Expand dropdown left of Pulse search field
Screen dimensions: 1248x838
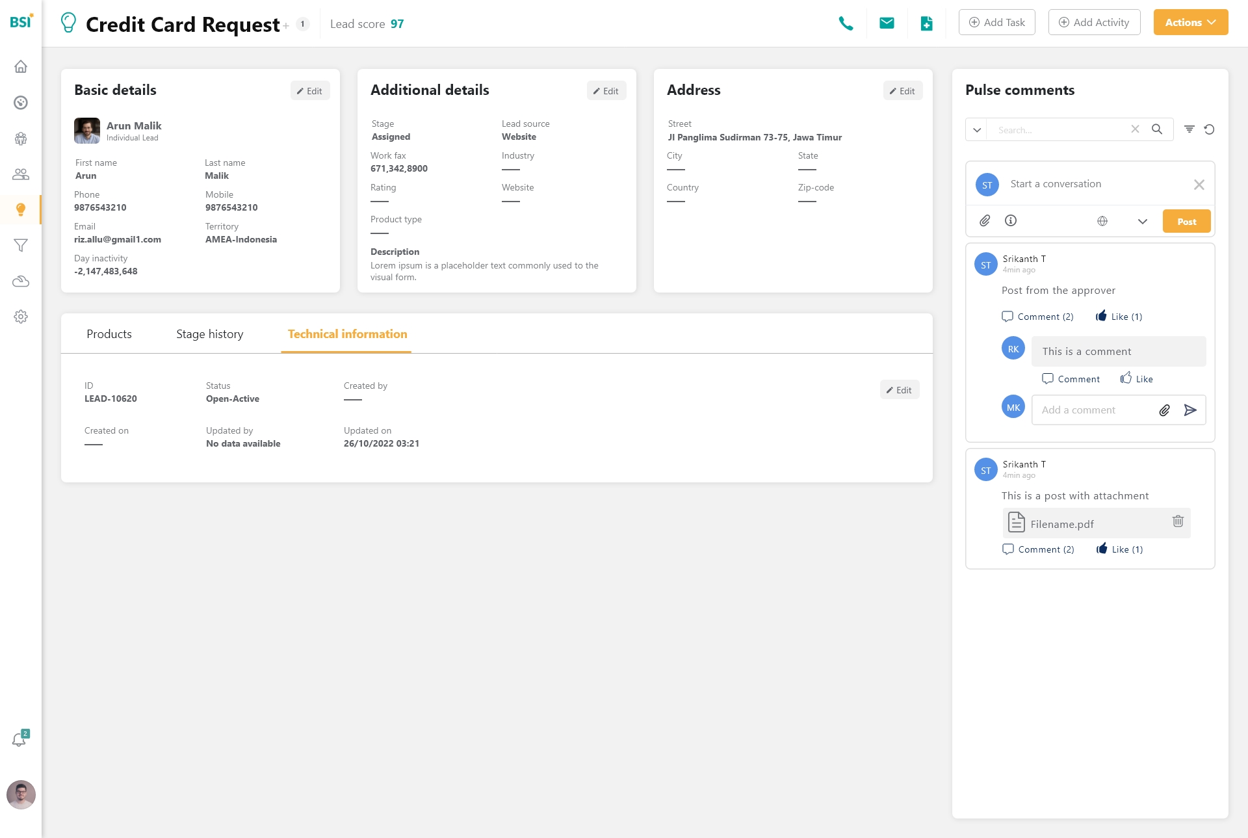(977, 129)
